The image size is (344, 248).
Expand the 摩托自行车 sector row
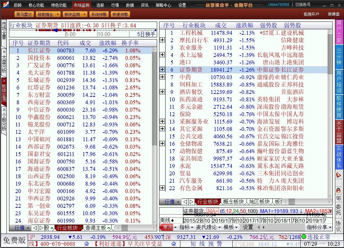click(x=162, y=40)
